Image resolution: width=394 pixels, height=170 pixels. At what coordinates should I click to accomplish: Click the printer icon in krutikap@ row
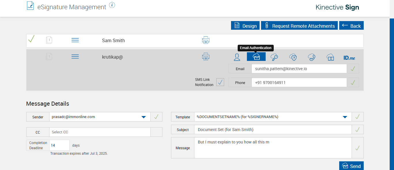tap(206, 57)
